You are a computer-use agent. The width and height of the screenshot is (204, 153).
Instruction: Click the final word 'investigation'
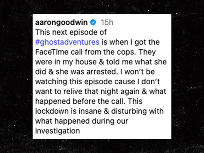(x=57, y=131)
